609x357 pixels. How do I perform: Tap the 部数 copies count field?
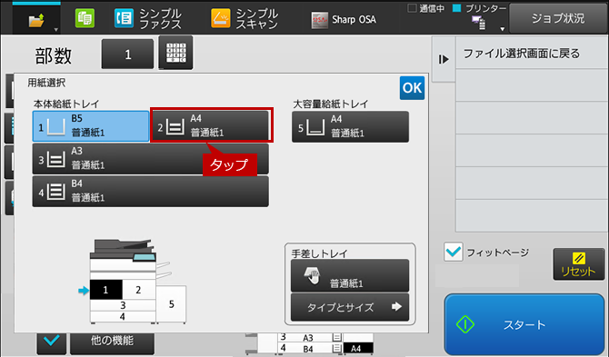pyautogui.click(x=127, y=55)
